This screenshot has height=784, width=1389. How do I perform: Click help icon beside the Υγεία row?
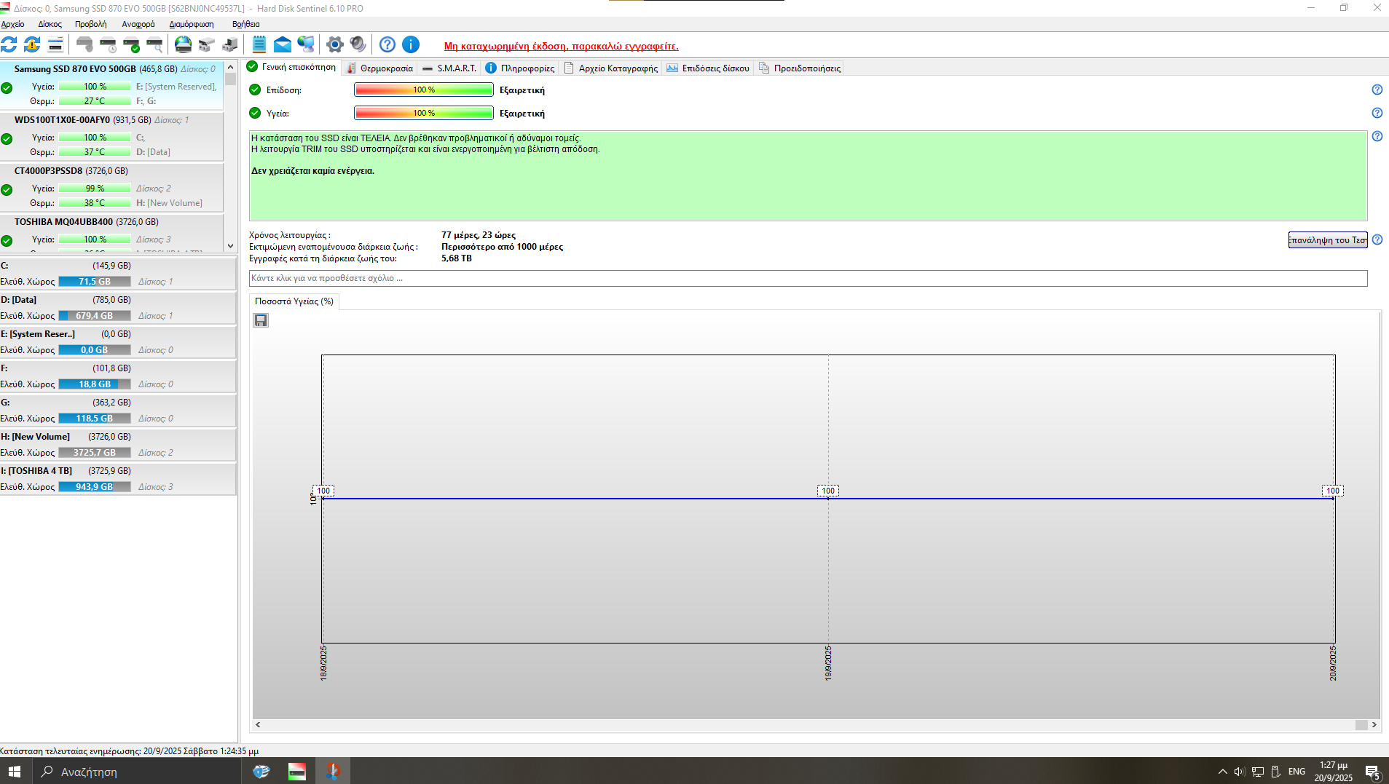point(1377,113)
